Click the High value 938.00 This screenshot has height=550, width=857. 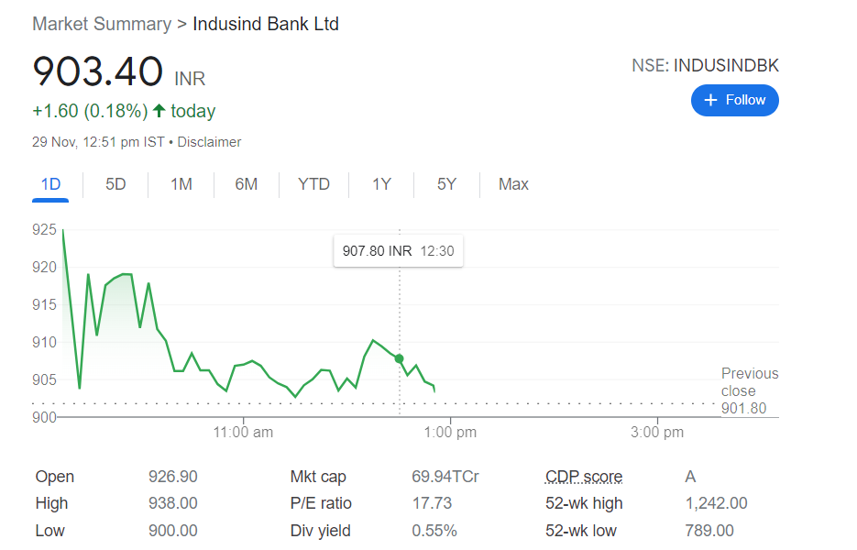[172, 503]
